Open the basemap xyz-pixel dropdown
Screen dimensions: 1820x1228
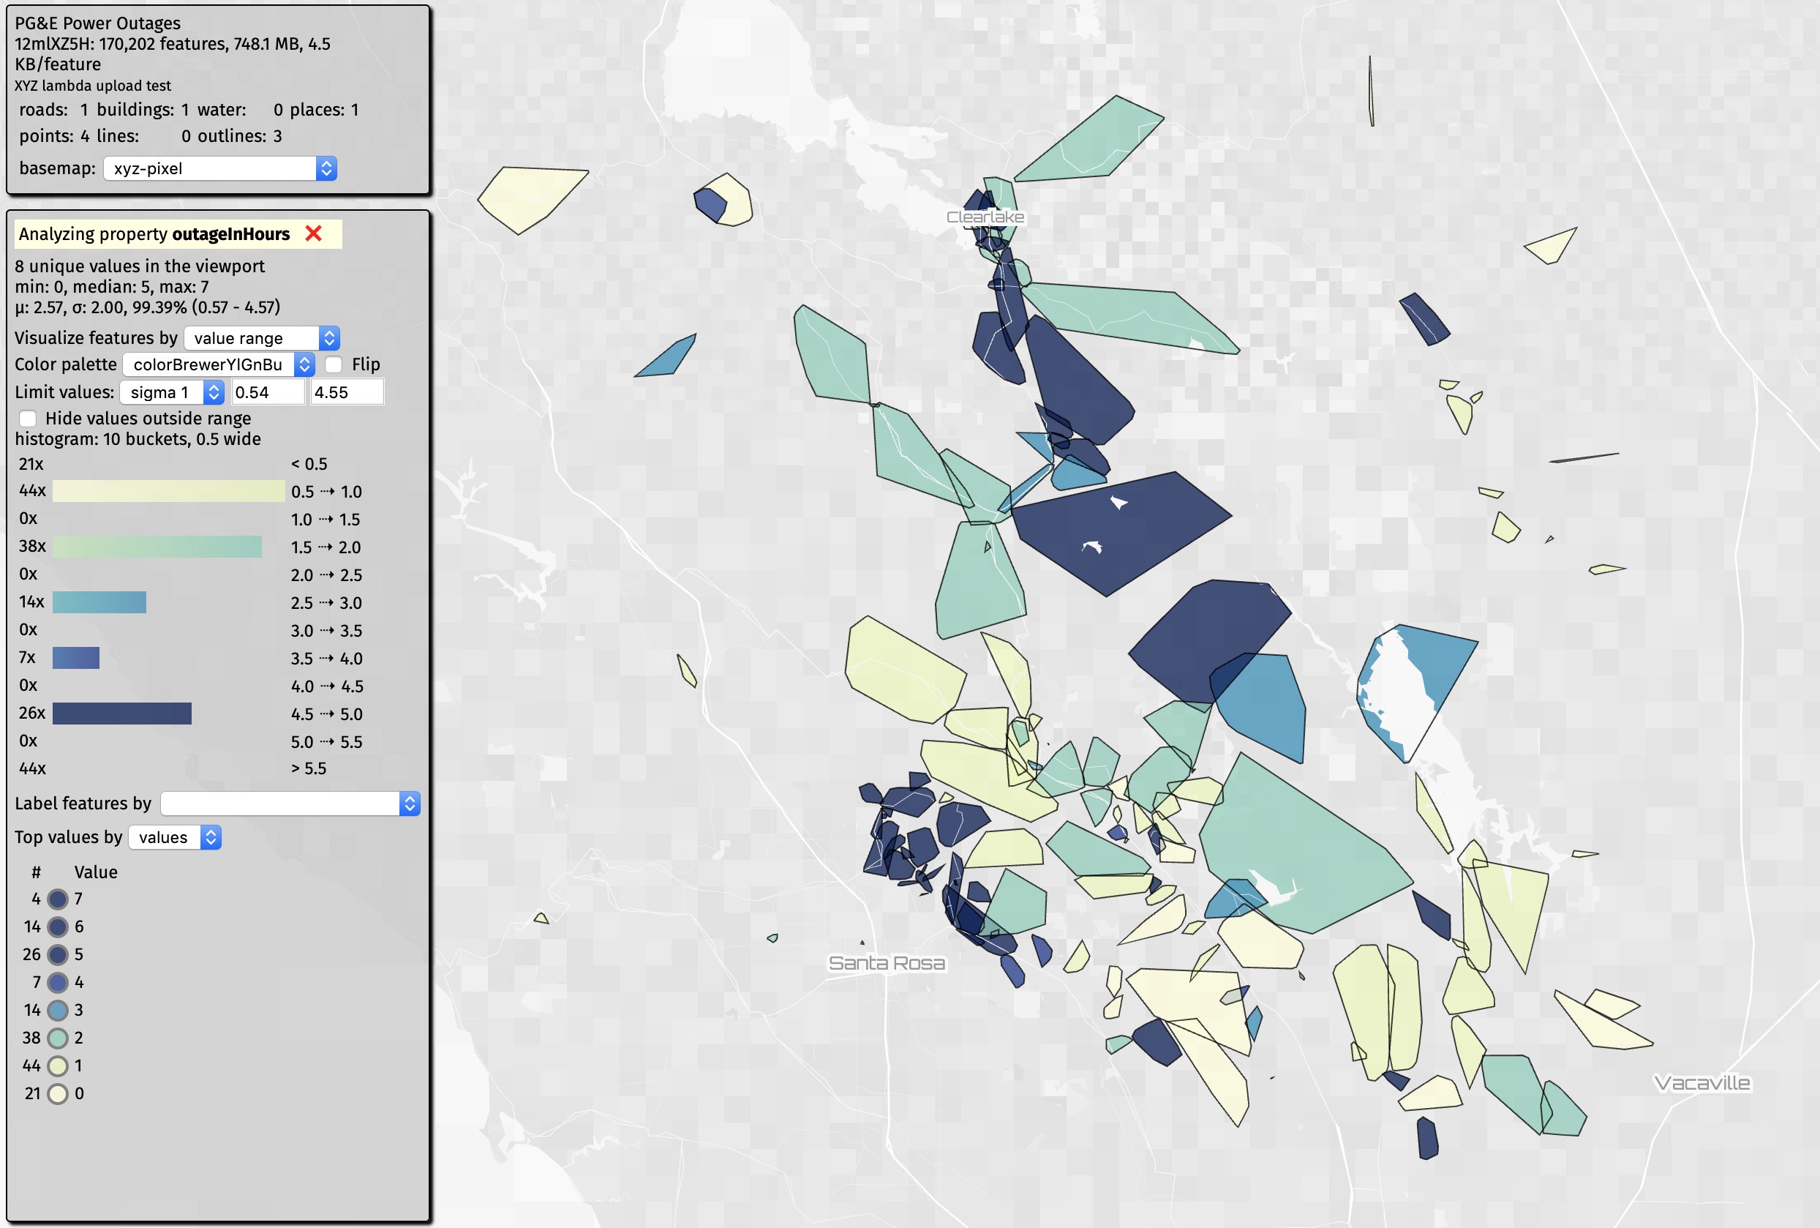(220, 168)
